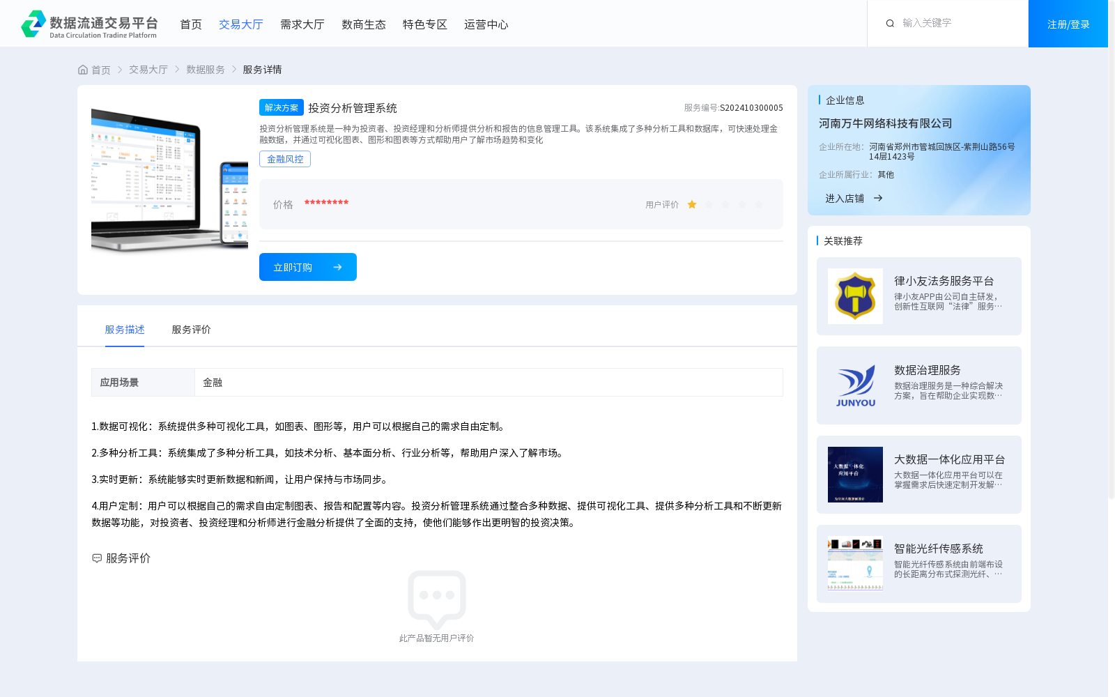Screen dimensions: 1115x697
Task: Click the 解决方案 label badge
Action: (x=282, y=107)
